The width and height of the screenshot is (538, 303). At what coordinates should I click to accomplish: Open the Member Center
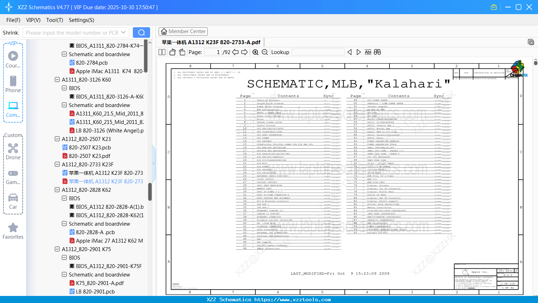[x=183, y=31]
